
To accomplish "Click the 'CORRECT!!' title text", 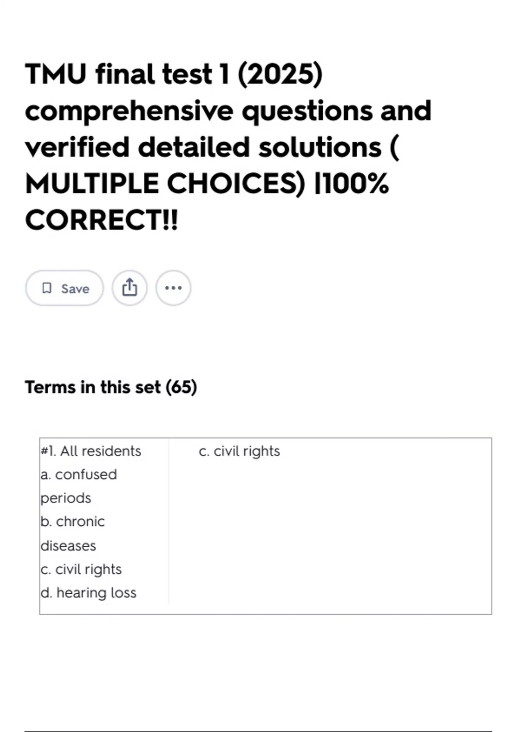I will click(101, 220).
